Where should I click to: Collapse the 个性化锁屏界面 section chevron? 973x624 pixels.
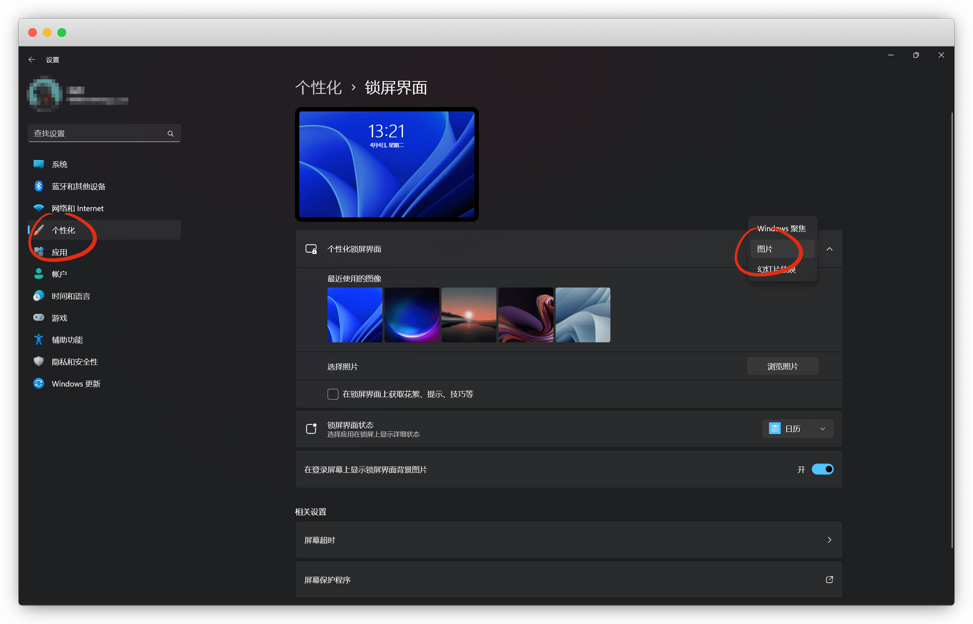829,249
